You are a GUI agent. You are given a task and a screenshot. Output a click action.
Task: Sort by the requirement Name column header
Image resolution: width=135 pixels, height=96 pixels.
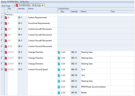[x=42, y=10]
